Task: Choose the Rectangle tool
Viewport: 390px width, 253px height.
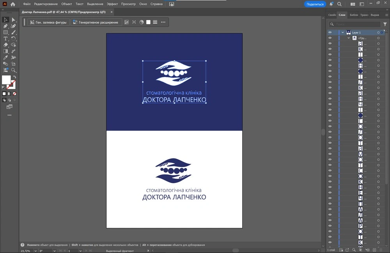Action: pyautogui.click(x=5, y=32)
